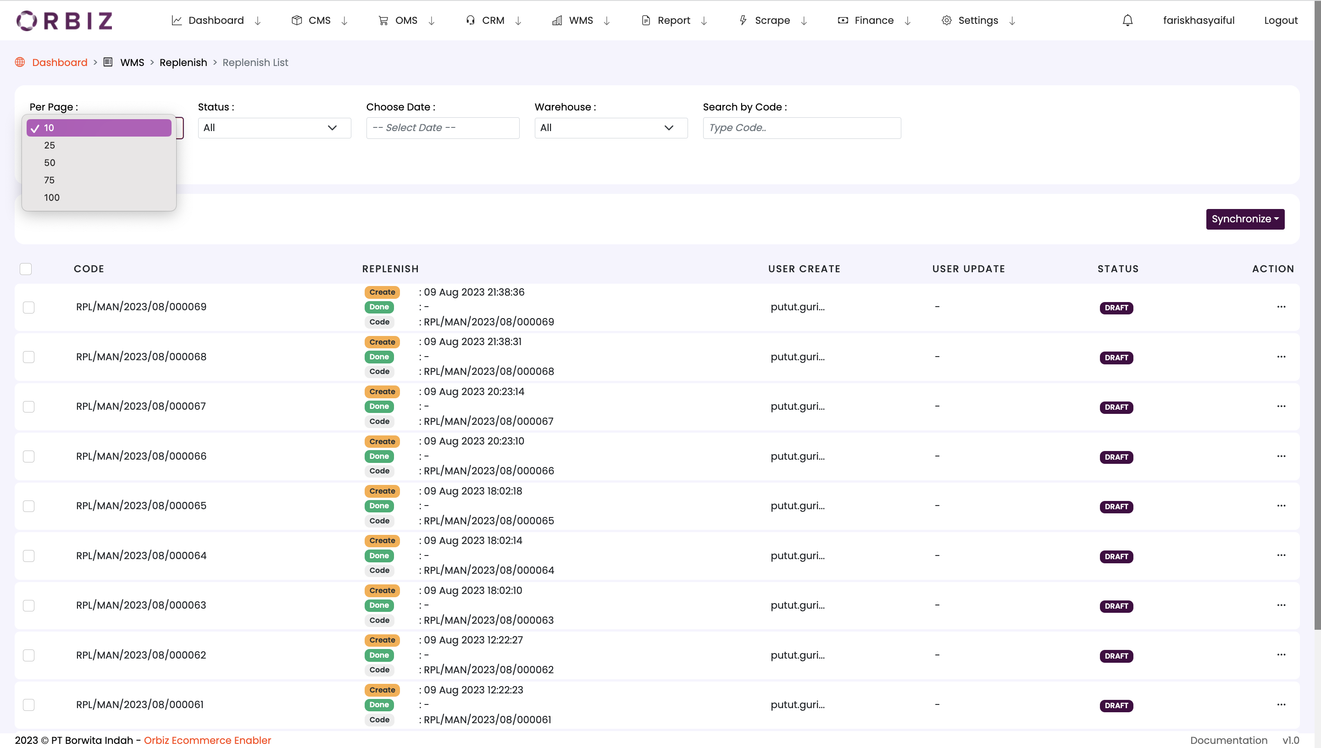Viewport: 1321px width, 748px height.
Task: Check the row RPL/MAN/2023/08/000063
Action: (x=29, y=606)
